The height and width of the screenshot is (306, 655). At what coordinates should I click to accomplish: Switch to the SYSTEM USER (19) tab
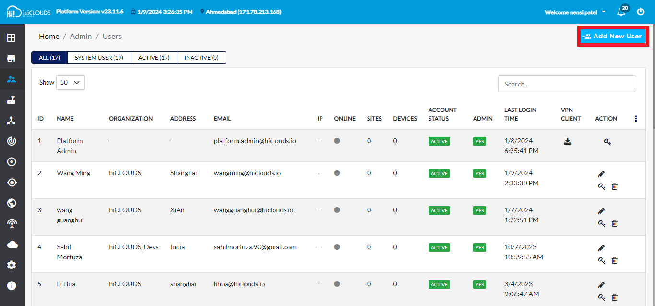[99, 58]
